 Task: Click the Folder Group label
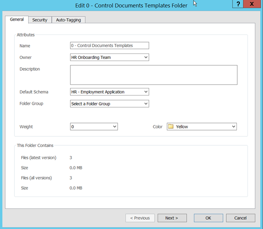31,104
